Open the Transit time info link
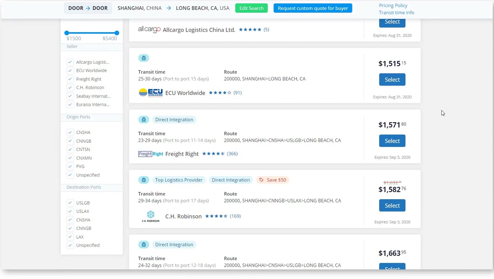Viewport: 494px width, 279px height. [x=396, y=12]
